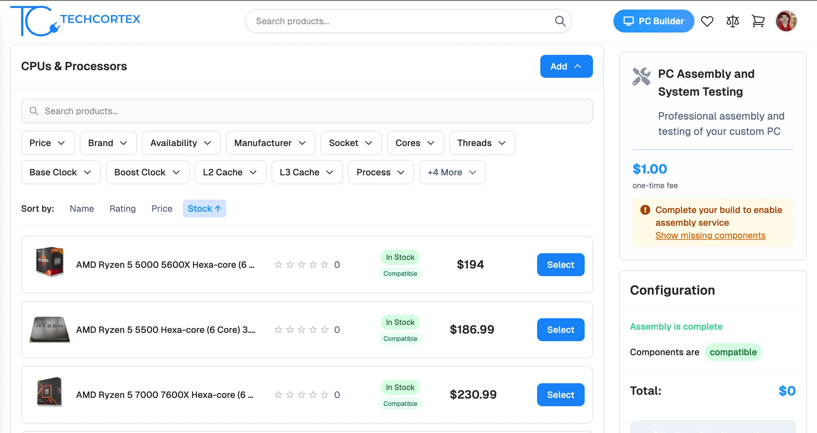This screenshot has width=817, height=433.
Task: Open AMD Ryzen 5 5000 5600X product title
Action: [x=165, y=265]
